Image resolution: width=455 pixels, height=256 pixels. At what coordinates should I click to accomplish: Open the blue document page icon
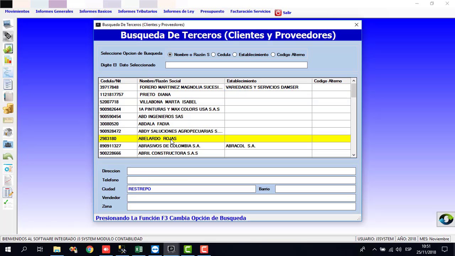point(8,85)
